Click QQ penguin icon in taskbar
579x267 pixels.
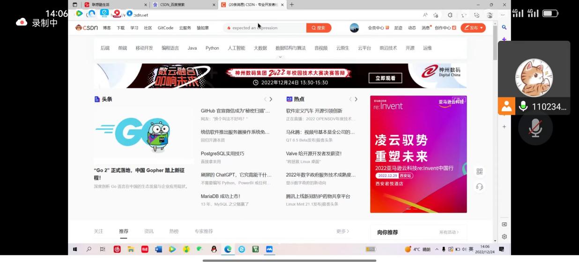click(x=214, y=249)
